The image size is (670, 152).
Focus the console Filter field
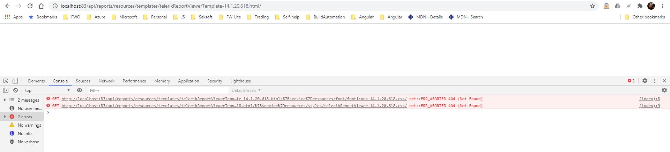pos(158,90)
